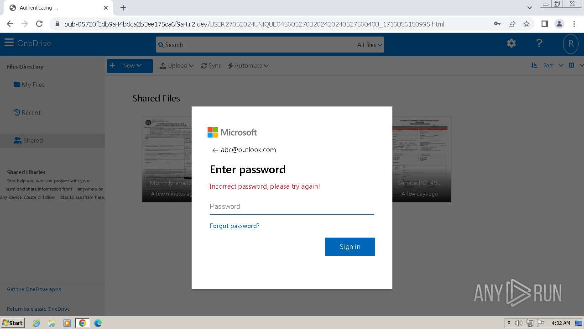
Task: Bookmark this page with the star icon
Action: (527, 24)
